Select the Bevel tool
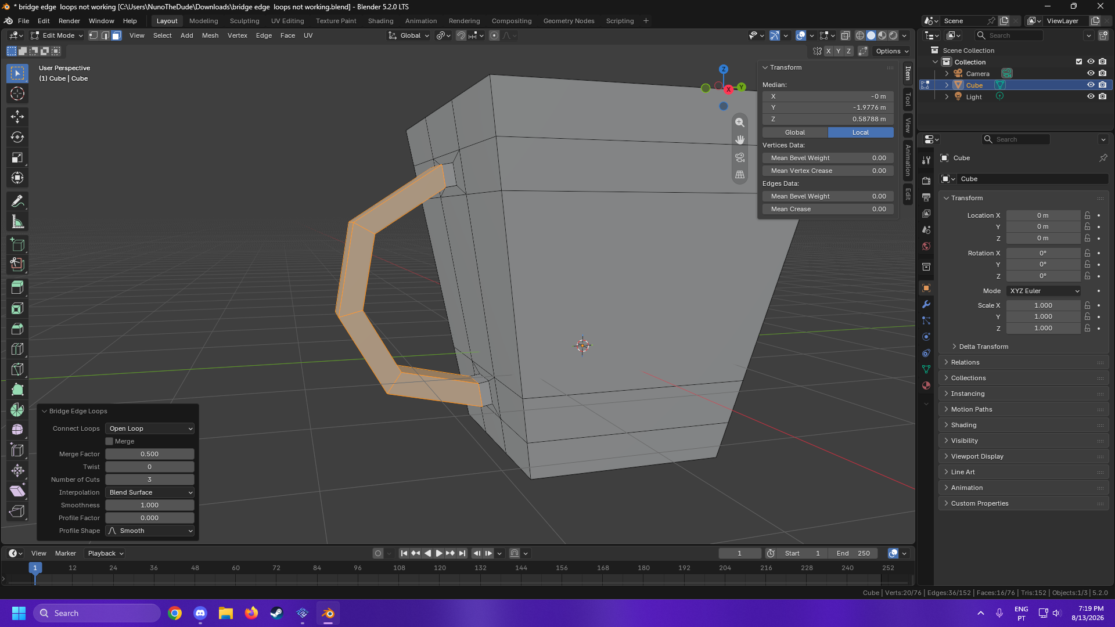The height and width of the screenshot is (627, 1115). coord(17,329)
